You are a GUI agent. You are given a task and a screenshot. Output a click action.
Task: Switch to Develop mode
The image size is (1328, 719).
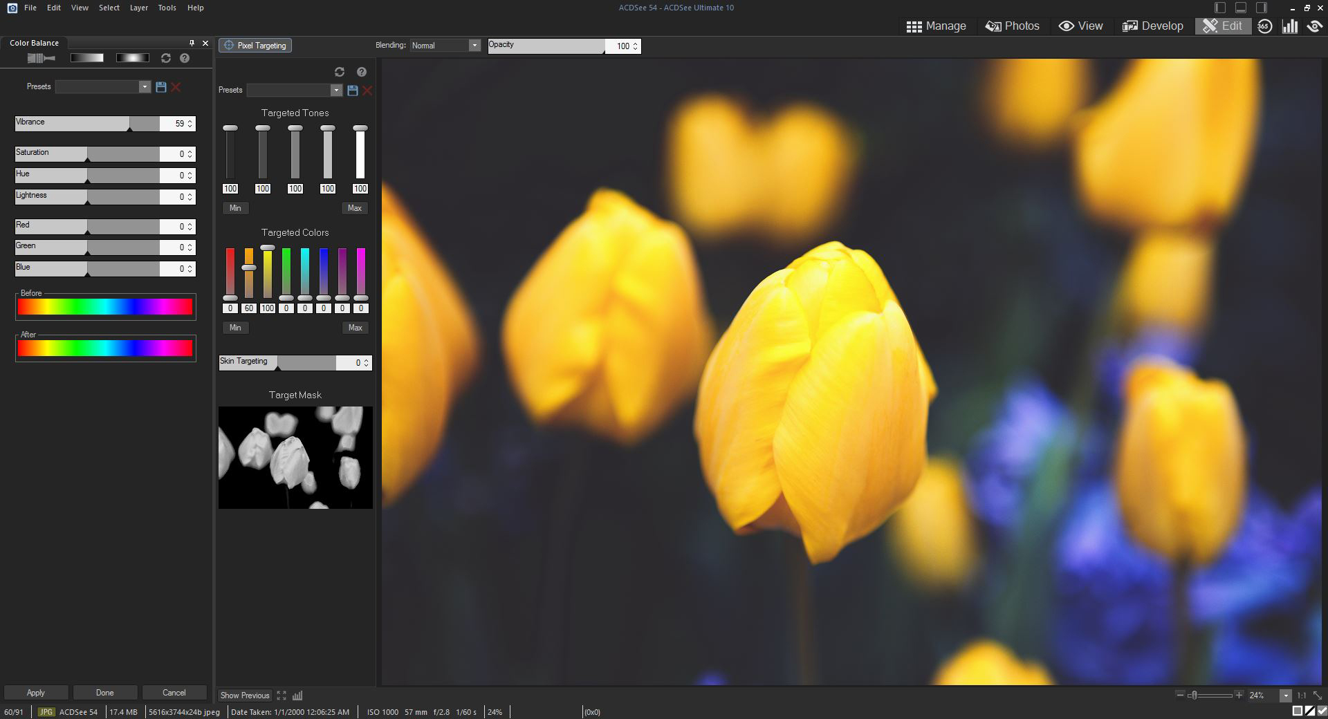[x=1152, y=26]
